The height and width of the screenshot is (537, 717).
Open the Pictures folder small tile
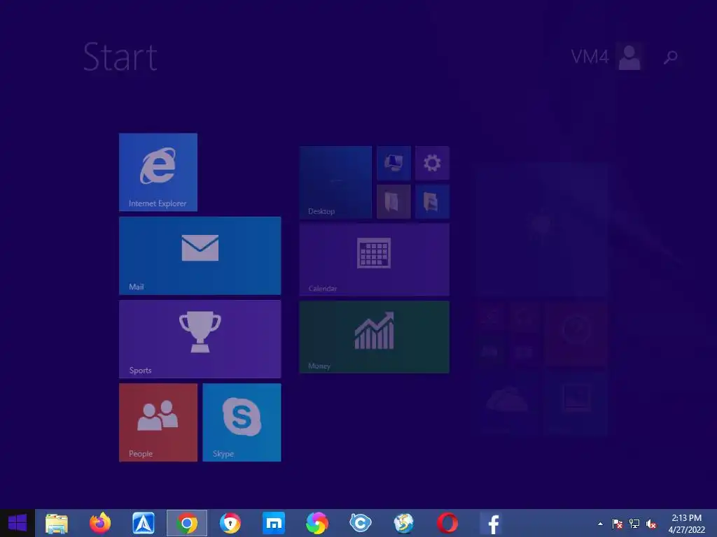[x=433, y=201]
